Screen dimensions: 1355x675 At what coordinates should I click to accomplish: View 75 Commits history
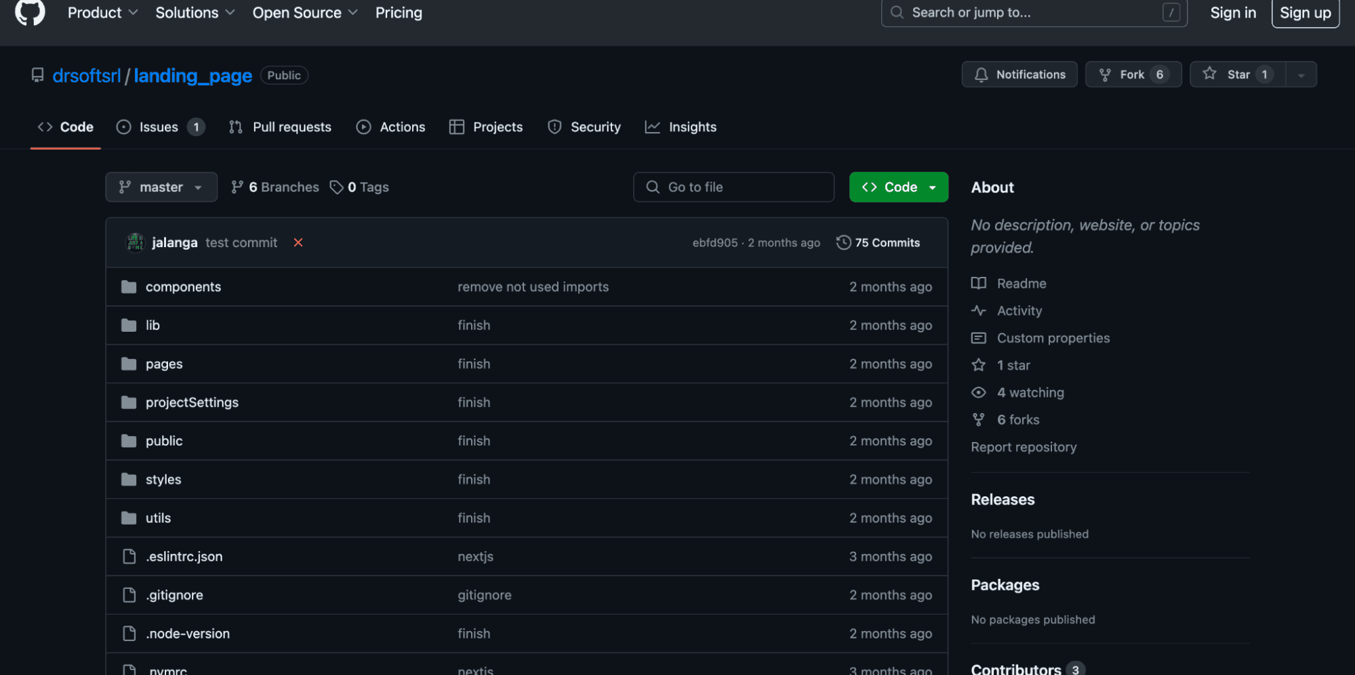[878, 242]
